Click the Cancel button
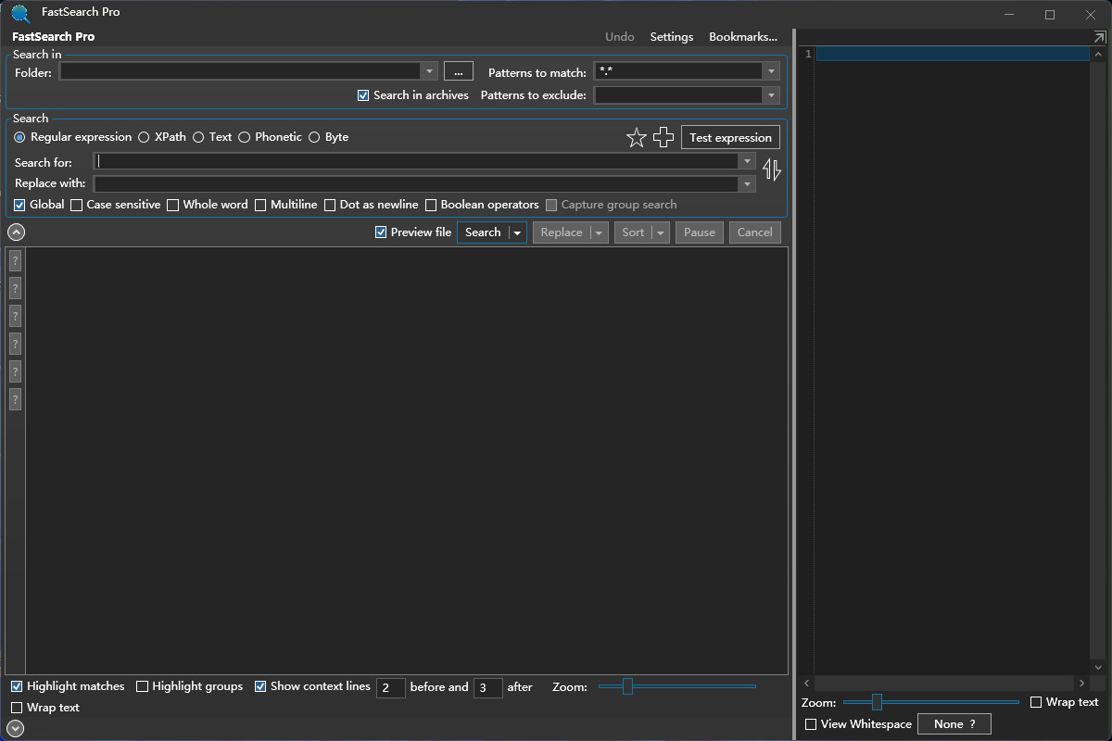Viewport: 1112px width, 741px height. (x=755, y=232)
